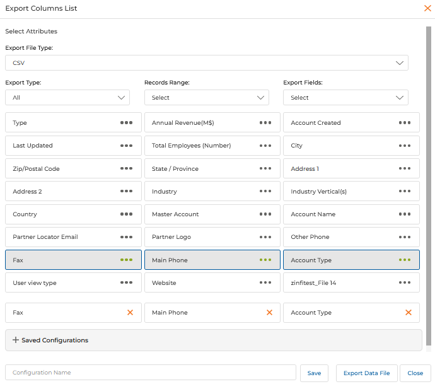435x389 pixels.
Task: Select the Last Updated attribute tile
Action: tap(73, 146)
